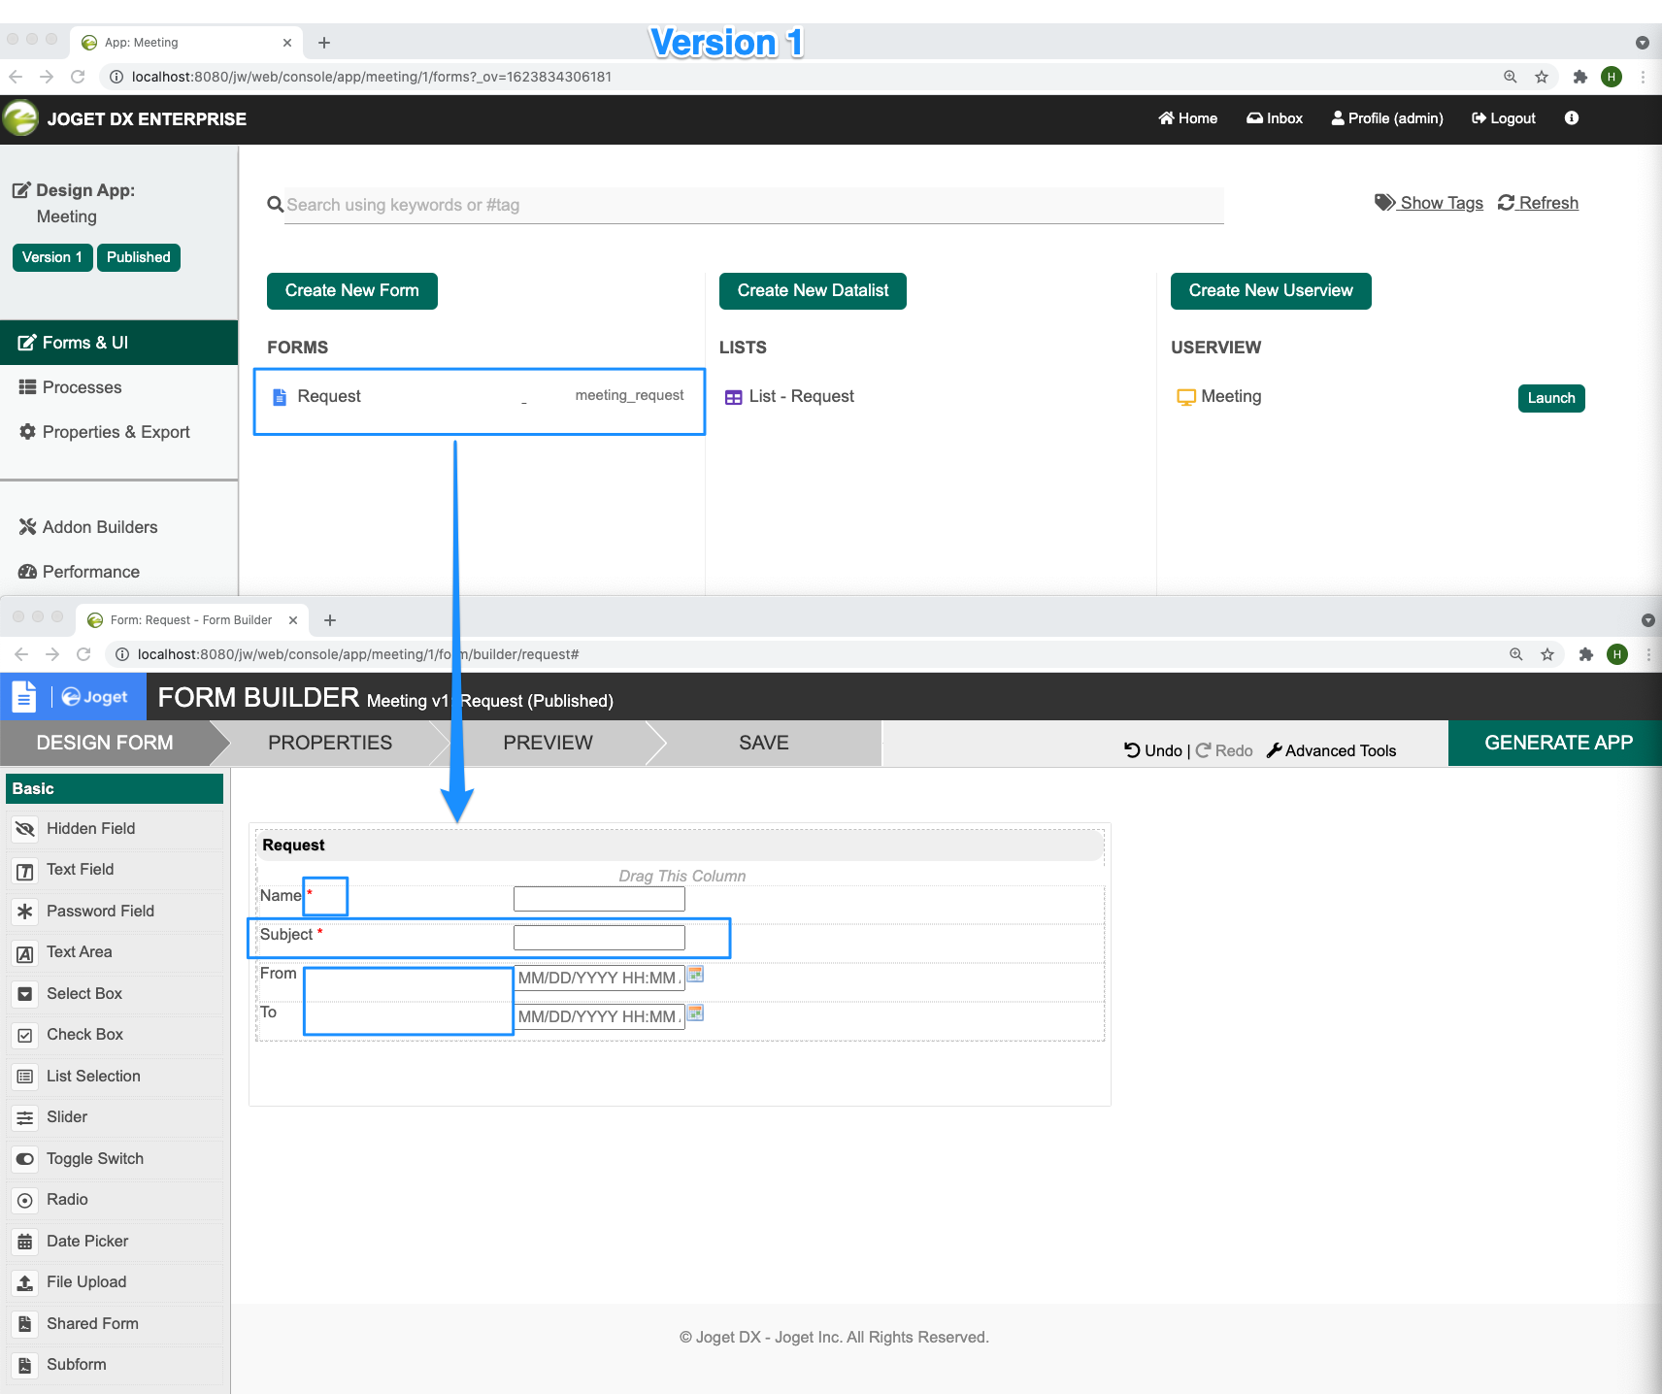Switch to the PROPERTIES step tab

330,743
